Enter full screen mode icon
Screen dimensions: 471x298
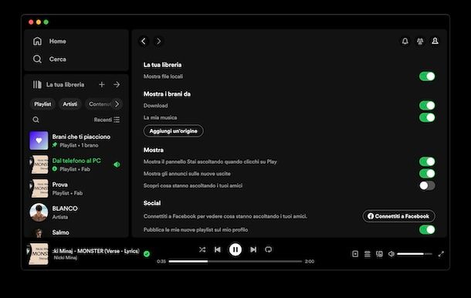pos(441,254)
